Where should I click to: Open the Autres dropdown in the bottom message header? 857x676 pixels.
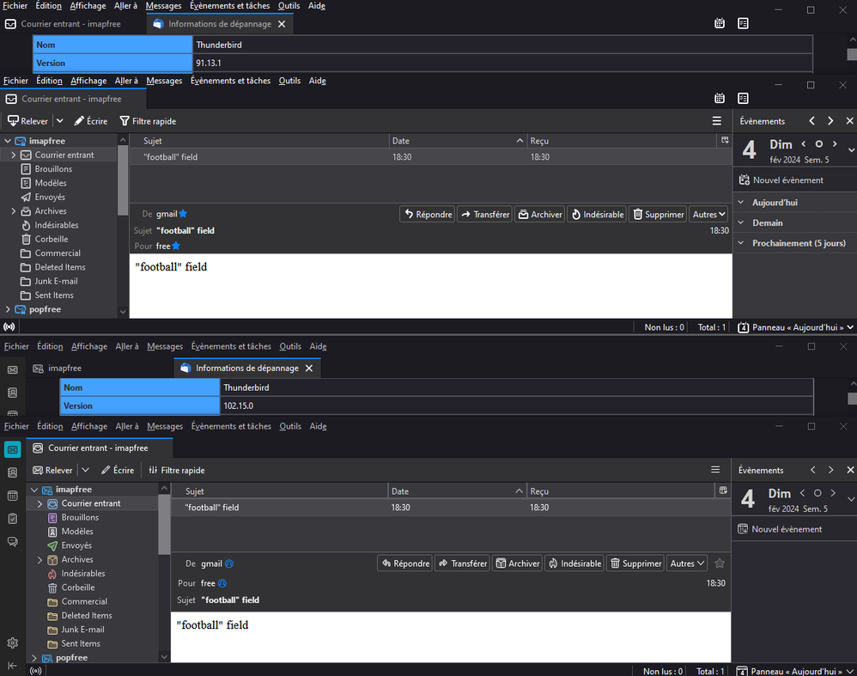(686, 563)
